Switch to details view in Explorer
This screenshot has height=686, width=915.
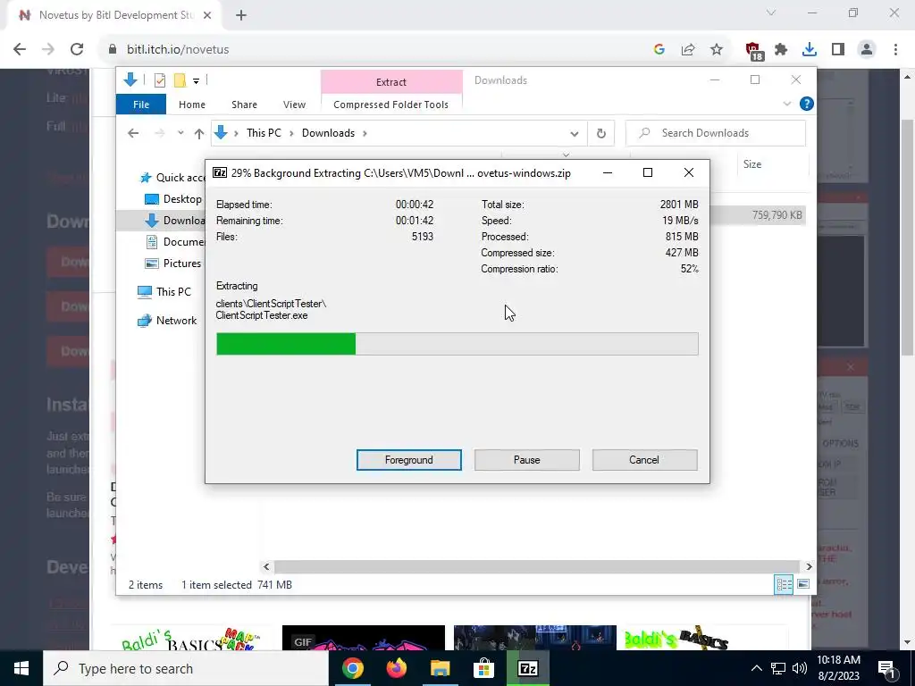tap(784, 584)
